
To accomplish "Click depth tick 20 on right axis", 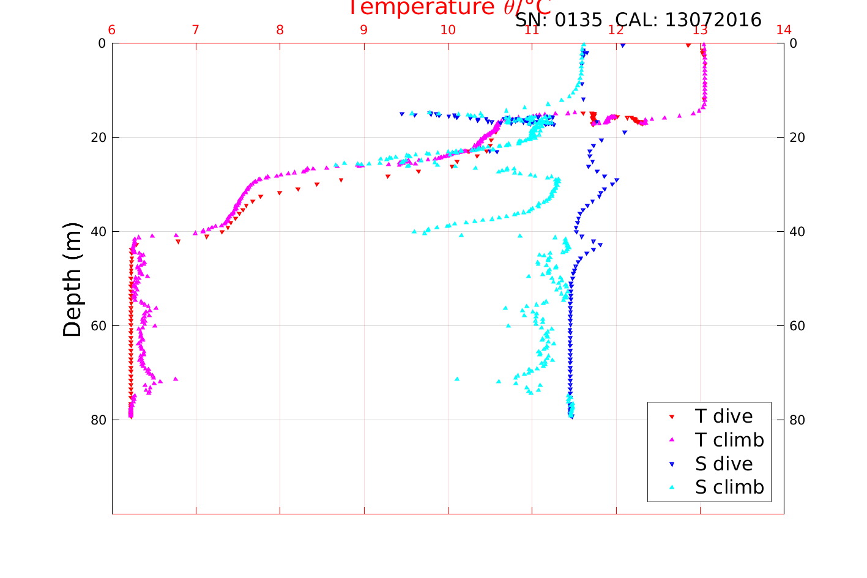I will pyautogui.click(x=797, y=138).
